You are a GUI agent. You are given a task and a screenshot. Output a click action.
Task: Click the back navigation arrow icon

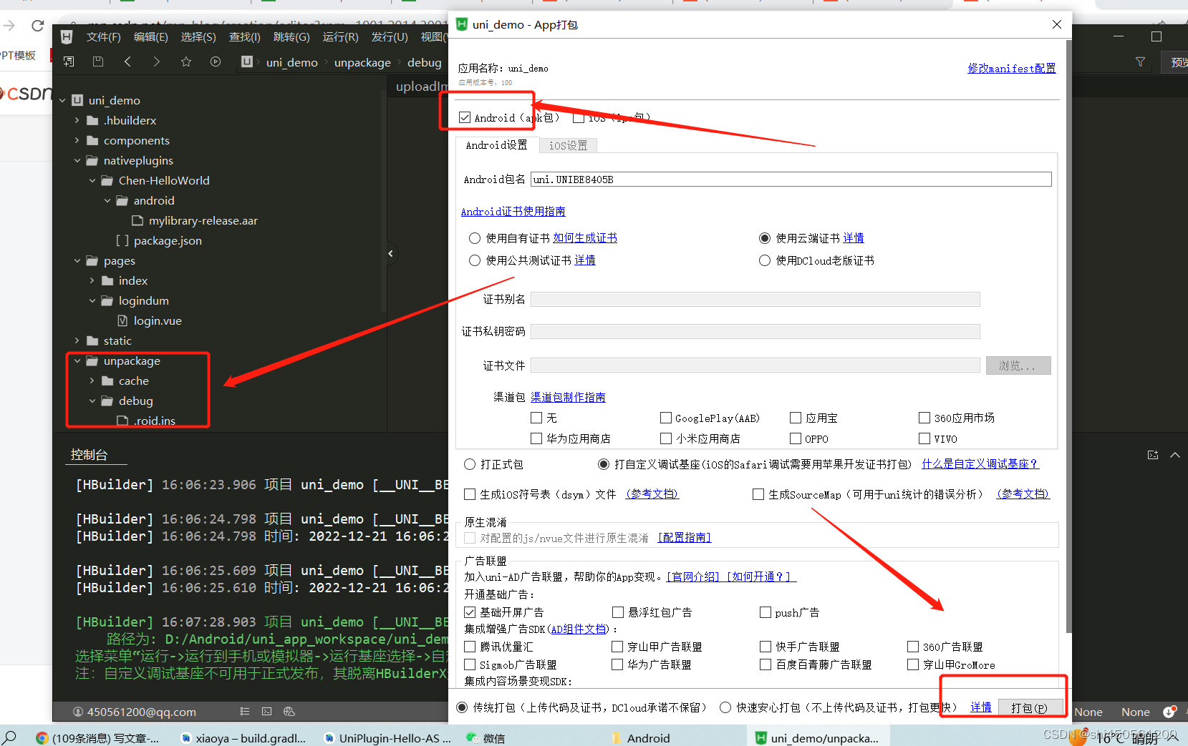pos(127,62)
